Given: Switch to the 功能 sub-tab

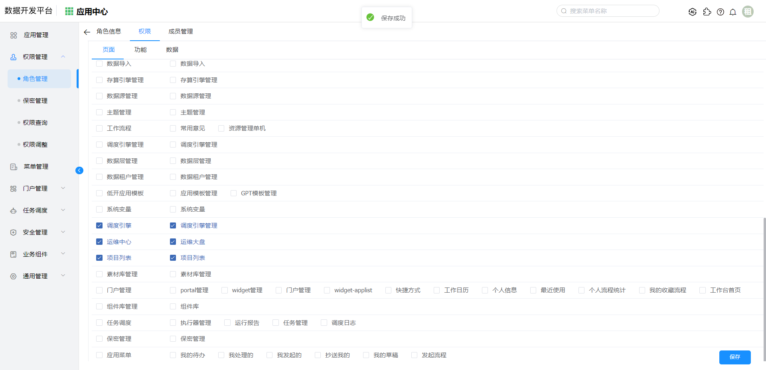Looking at the screenshot, I should point(140,50).
